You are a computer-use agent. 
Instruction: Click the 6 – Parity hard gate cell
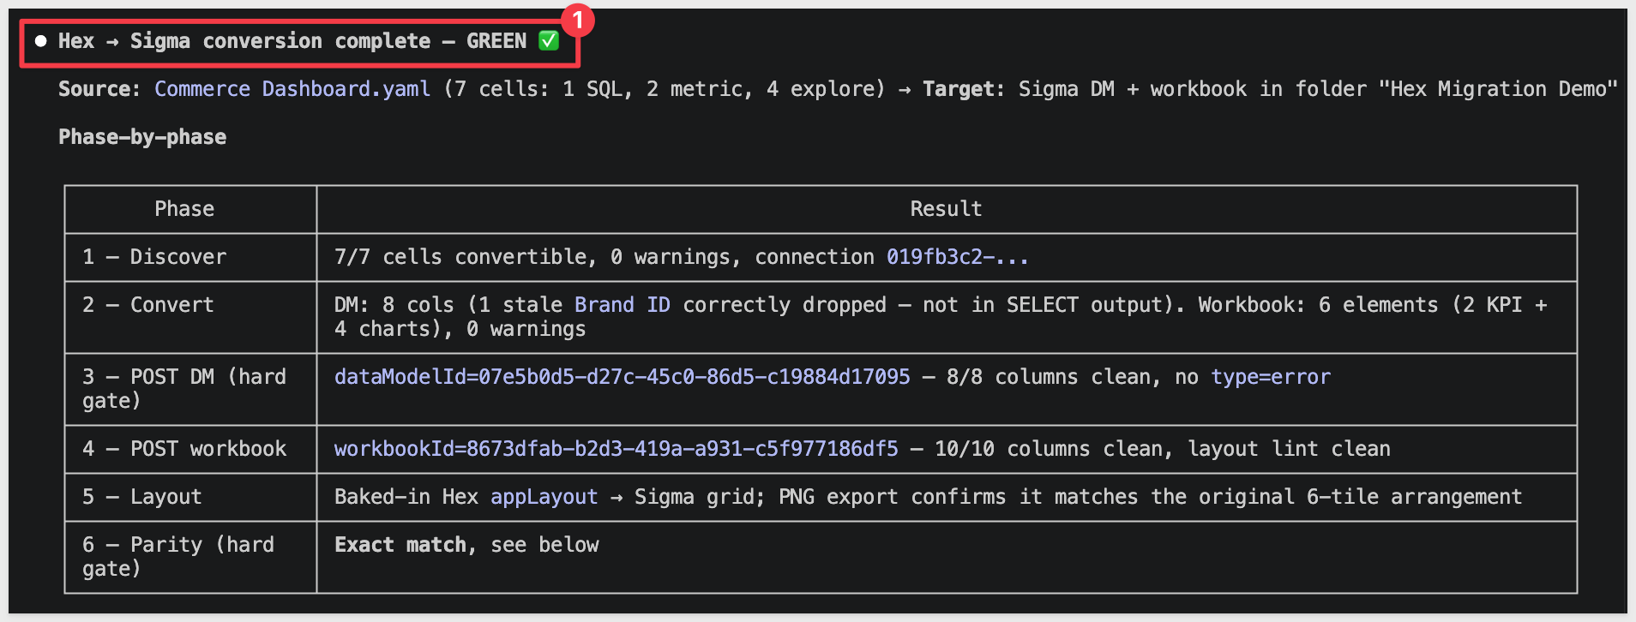(x=190, y=557)
